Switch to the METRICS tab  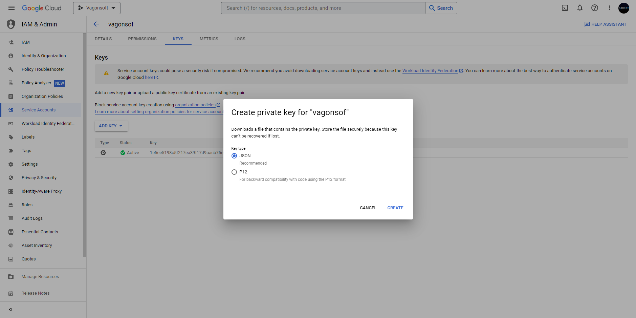(209, 39)
